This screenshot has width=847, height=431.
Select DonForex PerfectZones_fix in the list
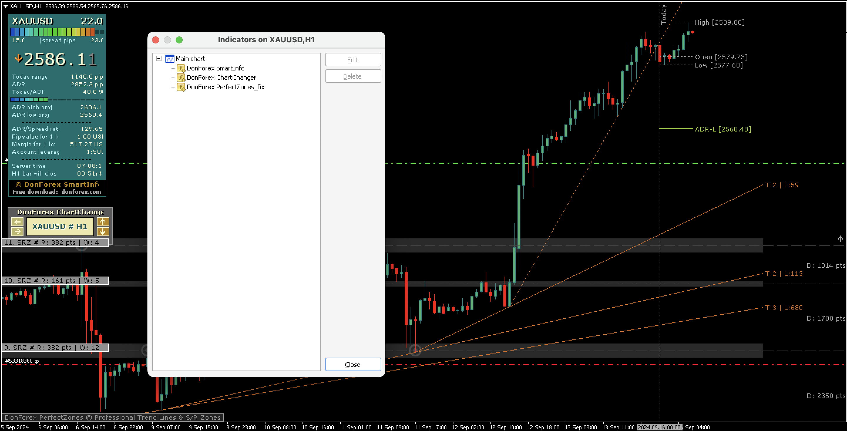coord(226,87)
